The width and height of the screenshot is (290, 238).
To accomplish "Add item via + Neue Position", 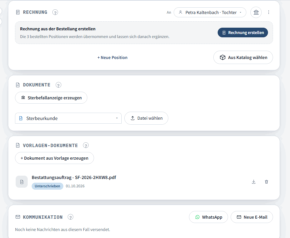I will click(x=112, y=58).
